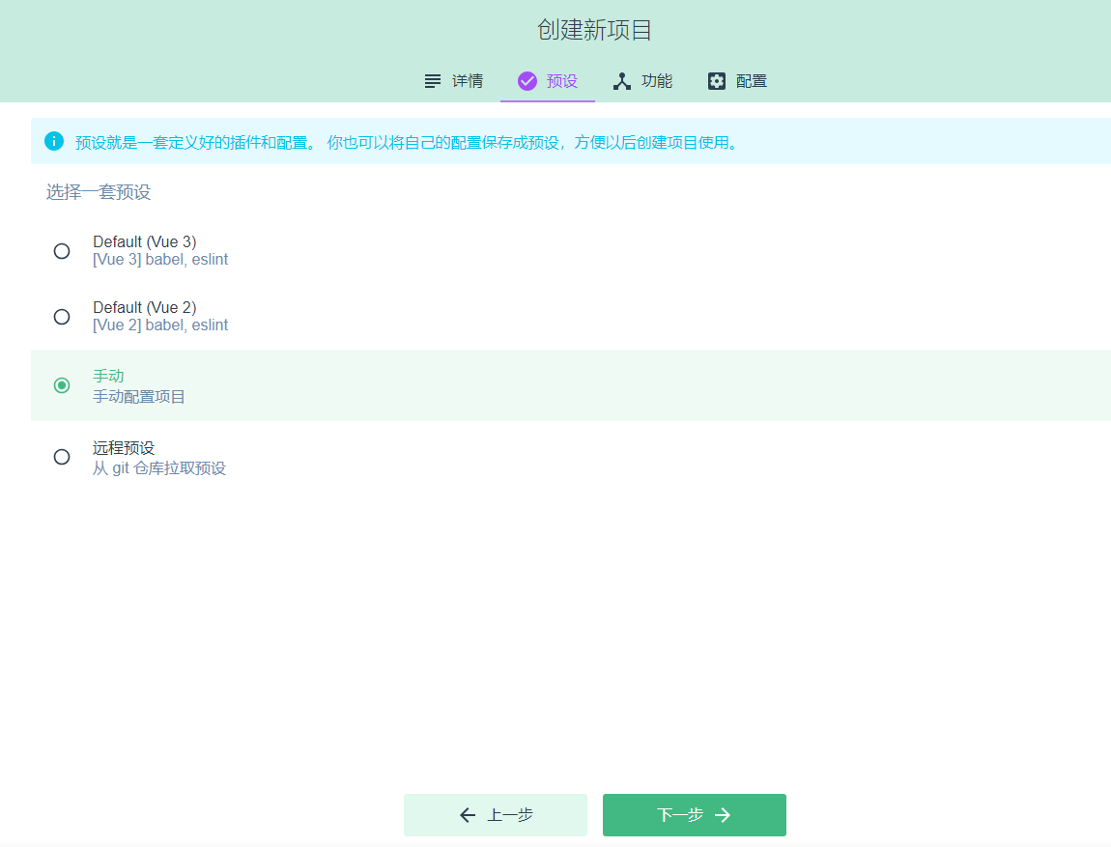Click the '[Vue 3] babel, eslint' description
The image size is (1111, 847).
(x=160, y=260)
